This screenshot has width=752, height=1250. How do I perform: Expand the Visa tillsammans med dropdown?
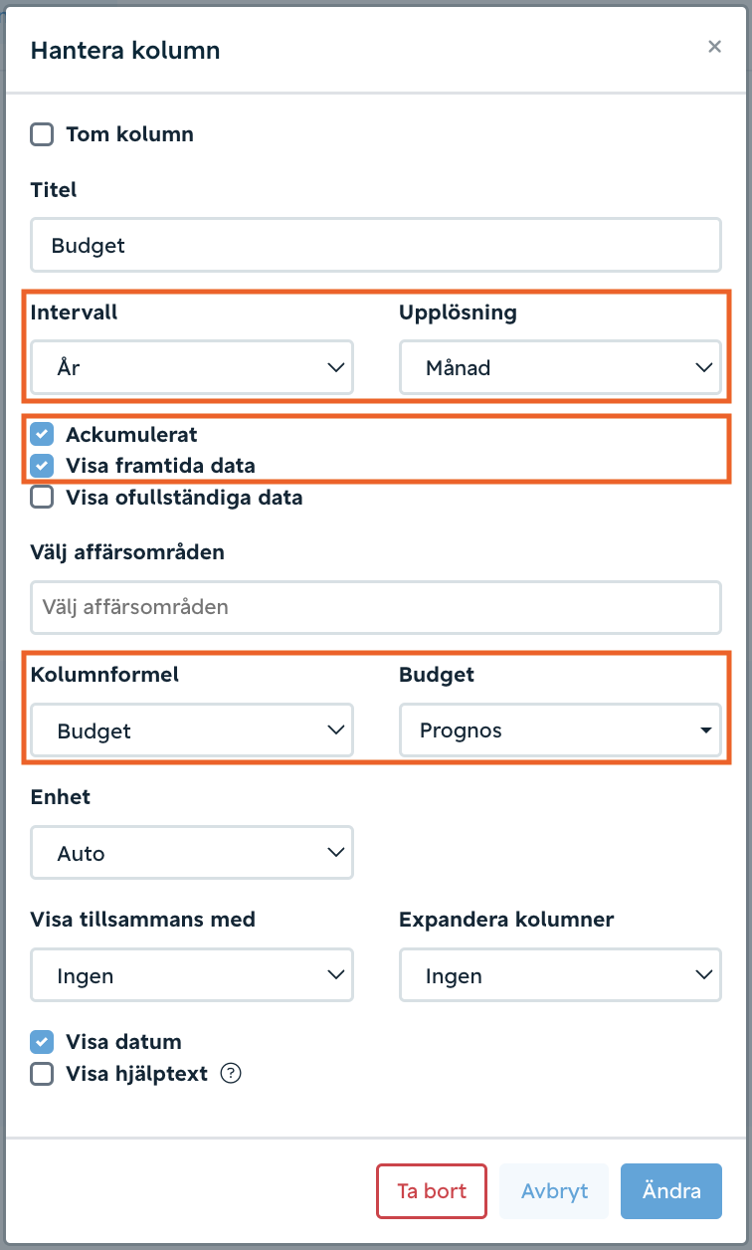point(192,975)
